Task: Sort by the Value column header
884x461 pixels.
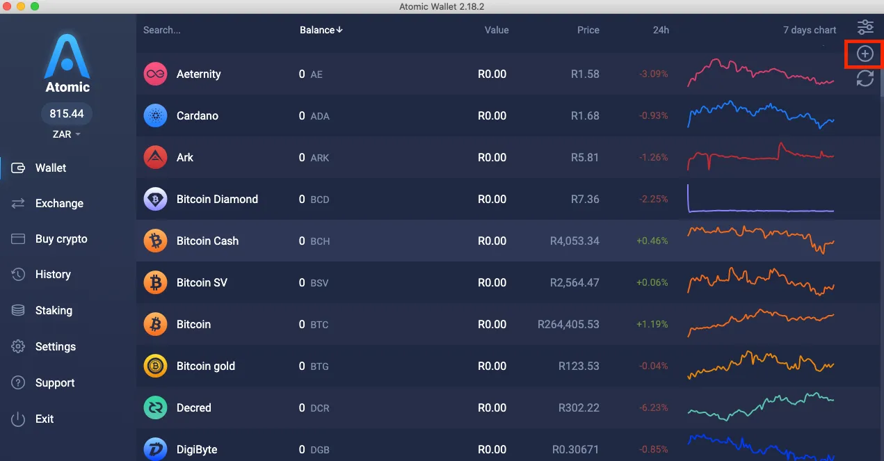Action: [497, 30]
